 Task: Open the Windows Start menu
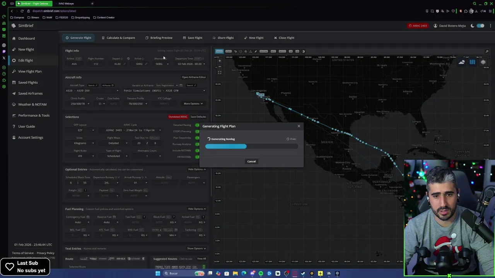158,274
